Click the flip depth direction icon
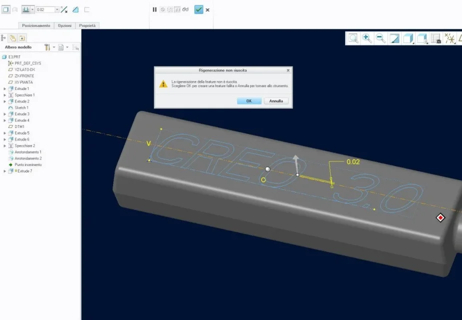 pyautogui.click(x=64, y=9)
